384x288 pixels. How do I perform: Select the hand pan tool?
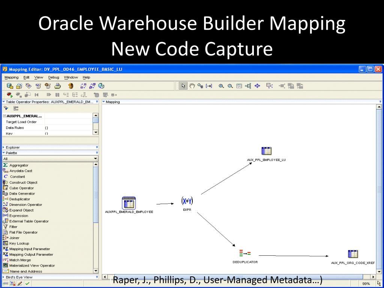192,86
